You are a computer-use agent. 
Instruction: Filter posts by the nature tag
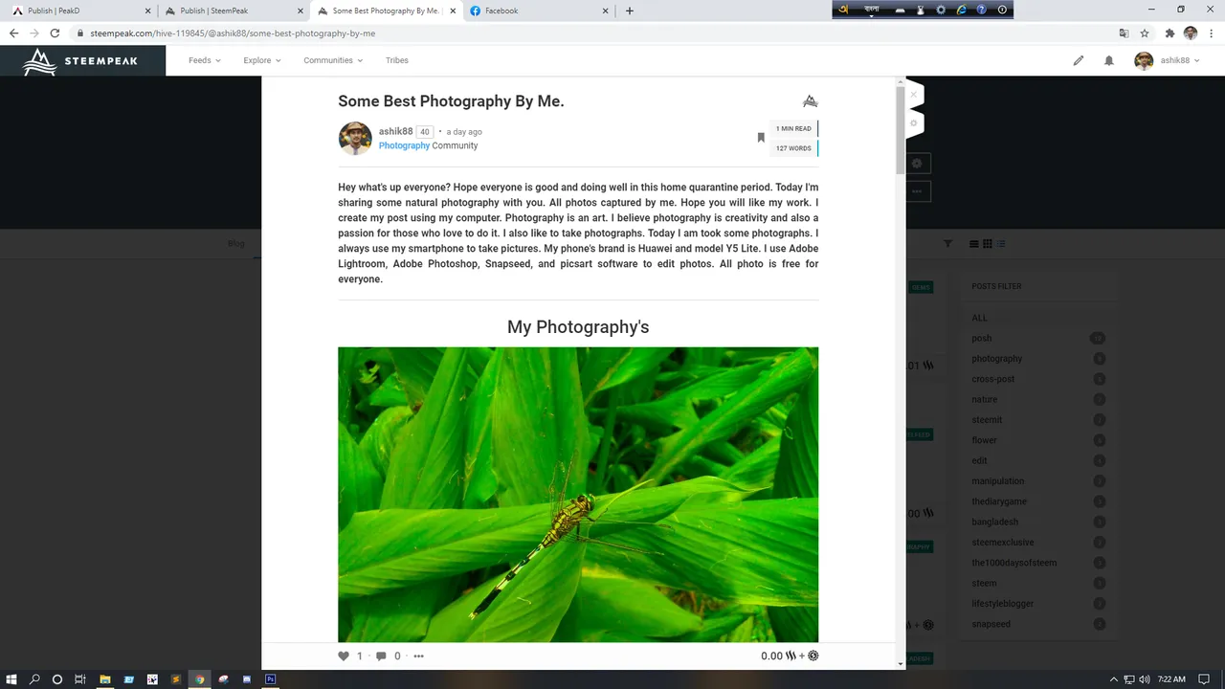[985, 399]
